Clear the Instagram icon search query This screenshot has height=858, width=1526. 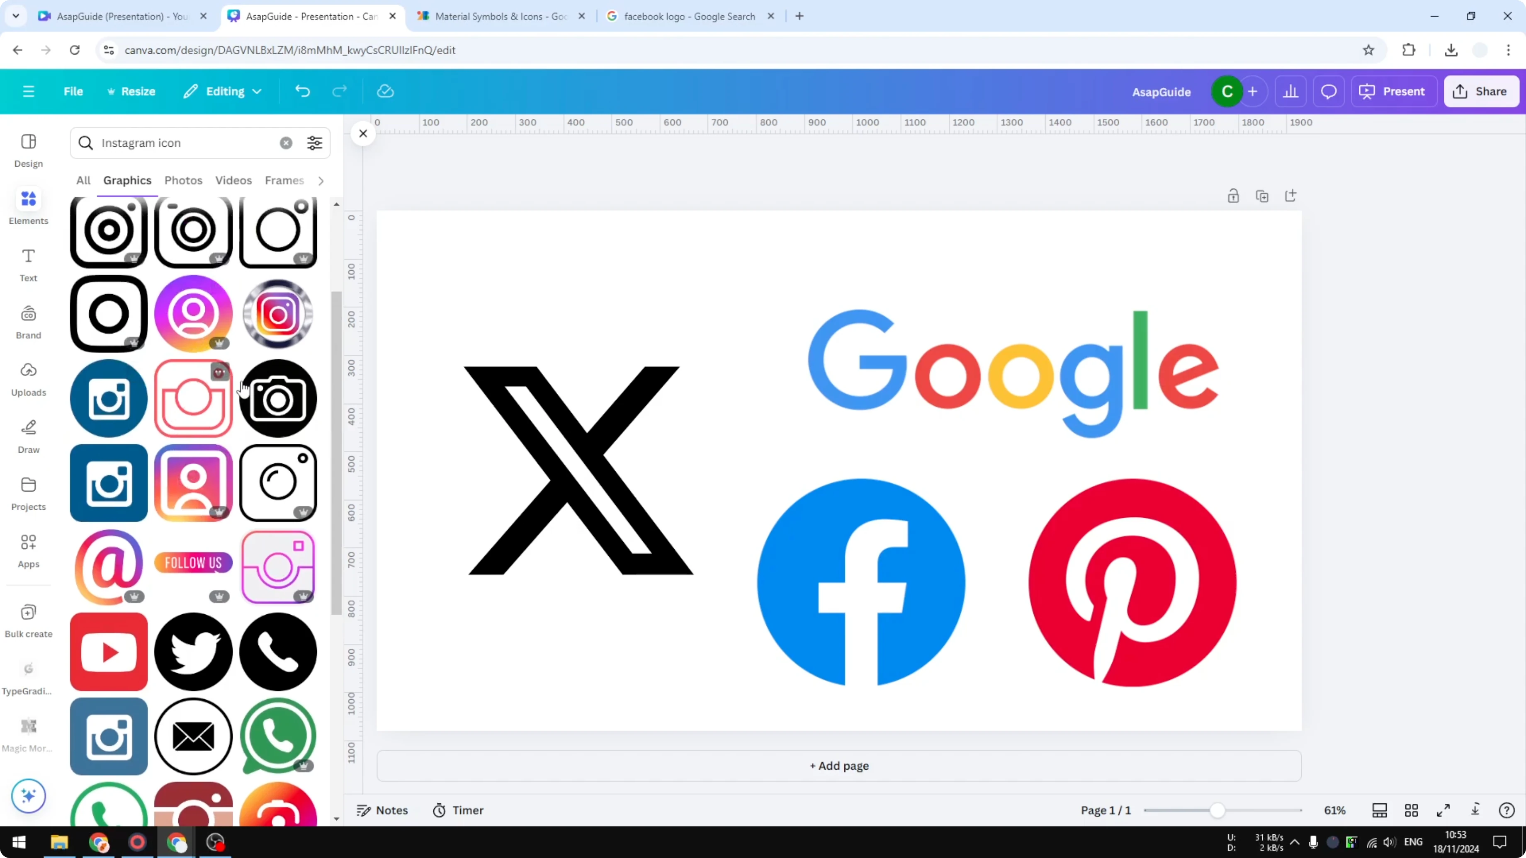point(286,143)
